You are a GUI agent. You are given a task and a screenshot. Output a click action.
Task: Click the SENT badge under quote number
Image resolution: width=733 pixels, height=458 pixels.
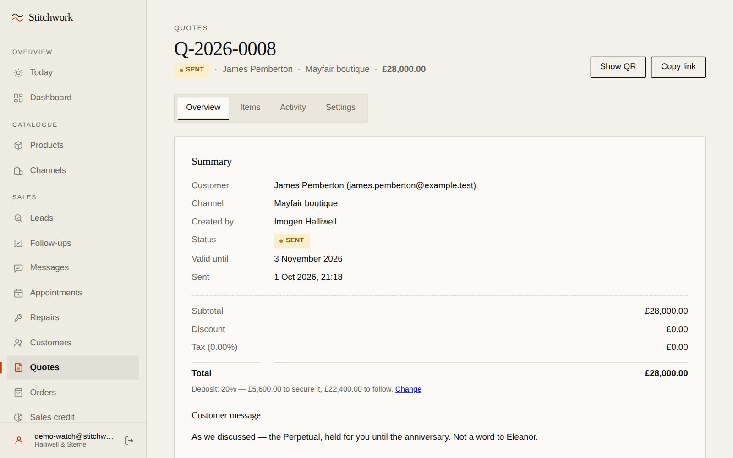point(192,70)
